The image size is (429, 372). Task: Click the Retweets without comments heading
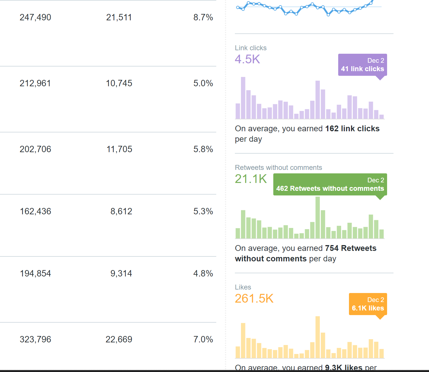coord(278,168)
